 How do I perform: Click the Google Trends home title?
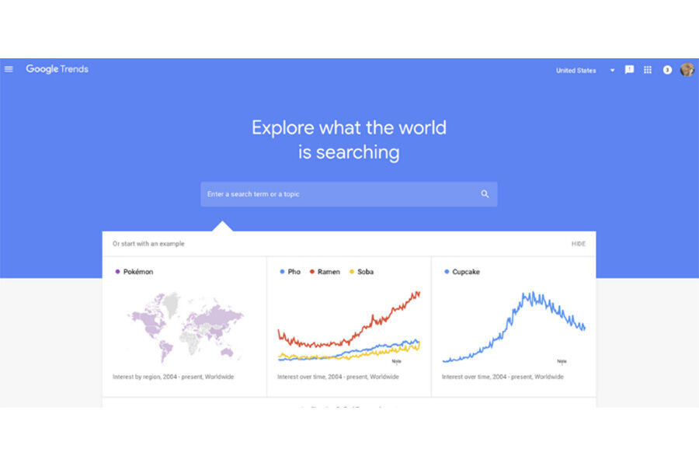(x=57, y=69)
